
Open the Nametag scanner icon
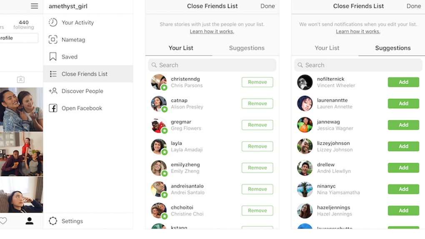click(53, 40)
